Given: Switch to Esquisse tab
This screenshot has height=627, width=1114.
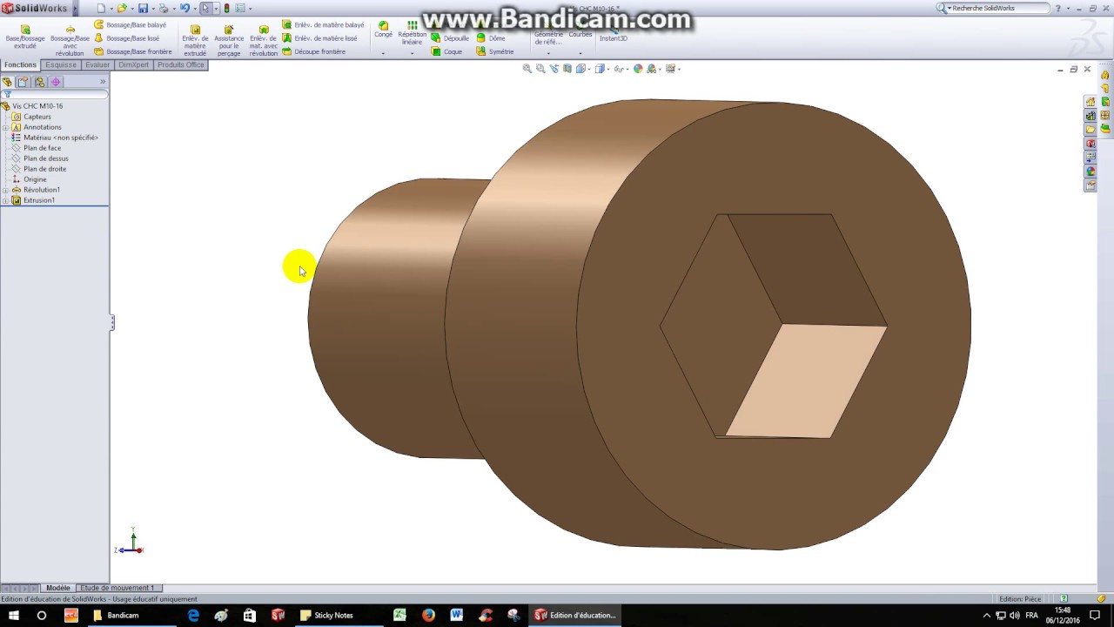Looking at the screenshot, I should (61, 64).
